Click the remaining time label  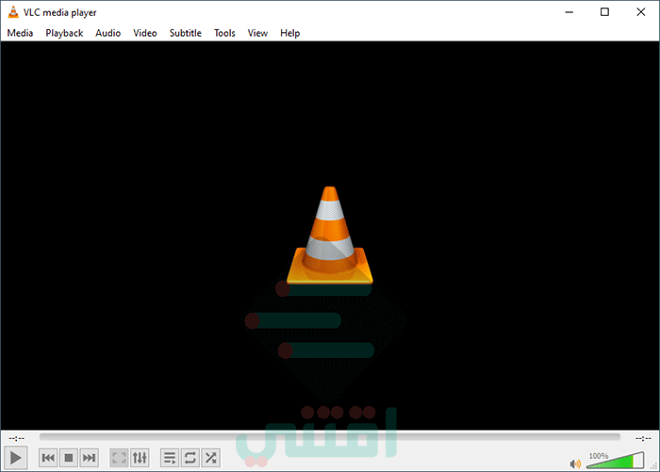(x=643, y=438)
